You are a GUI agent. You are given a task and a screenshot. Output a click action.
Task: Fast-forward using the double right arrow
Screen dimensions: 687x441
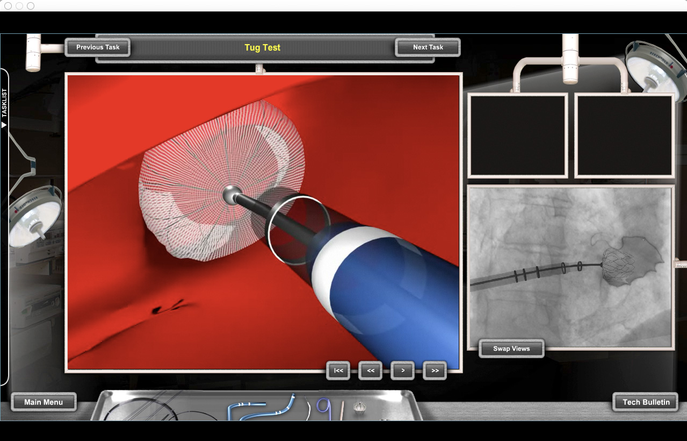point(435,371)
